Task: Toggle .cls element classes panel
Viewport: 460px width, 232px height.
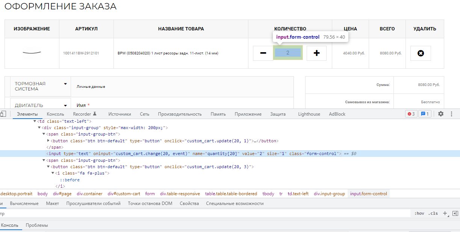Action: [433, 213]
